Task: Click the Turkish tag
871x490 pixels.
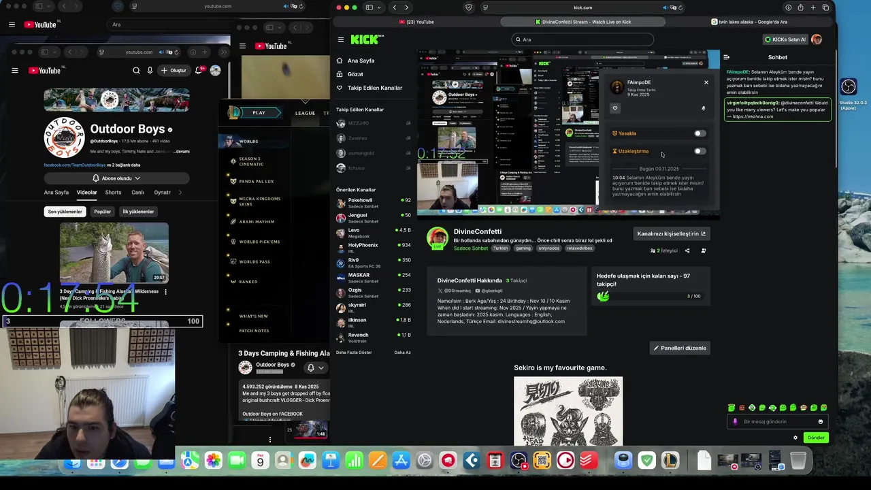Action: click(501, 248)
